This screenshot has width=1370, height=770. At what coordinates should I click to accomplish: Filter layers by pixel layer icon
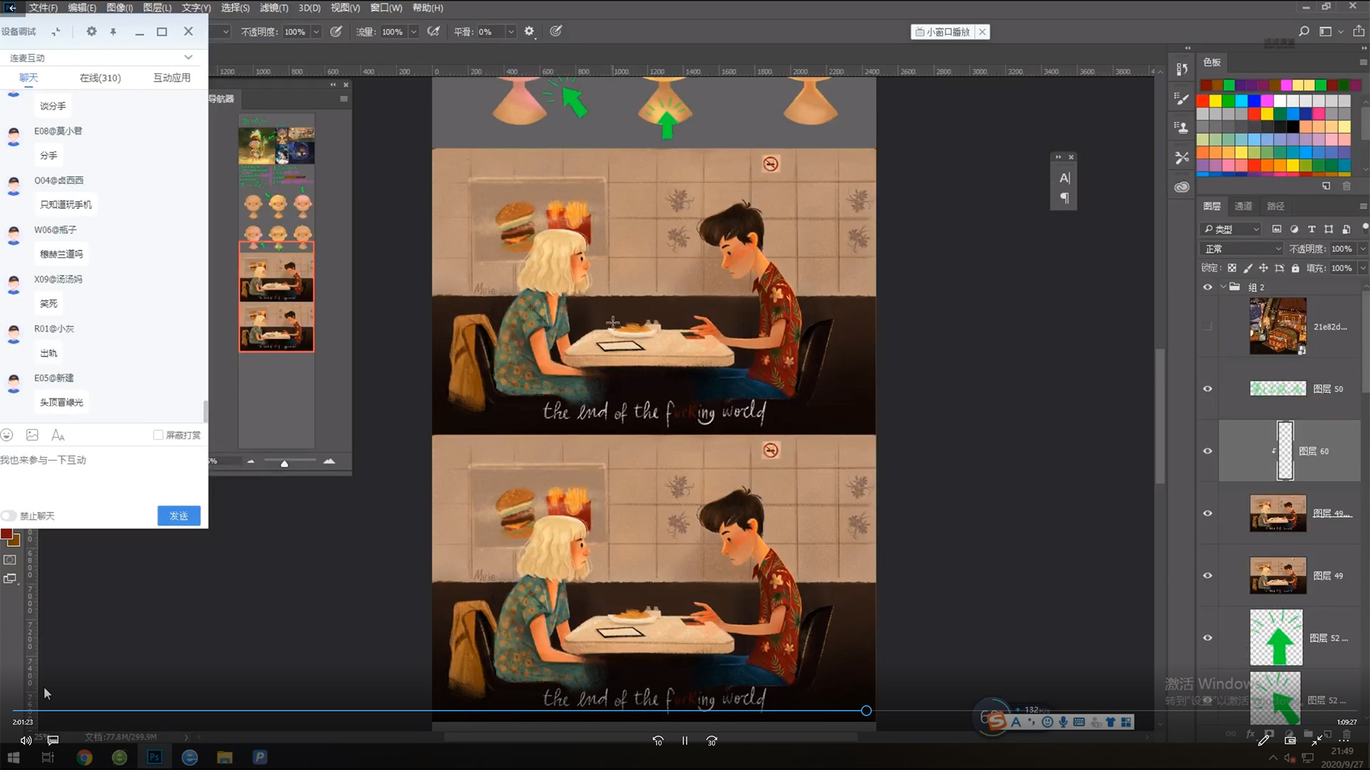point(1277,229)
